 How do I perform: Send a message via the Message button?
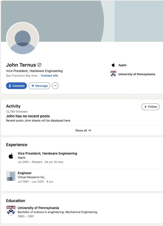tap(39, 86)
